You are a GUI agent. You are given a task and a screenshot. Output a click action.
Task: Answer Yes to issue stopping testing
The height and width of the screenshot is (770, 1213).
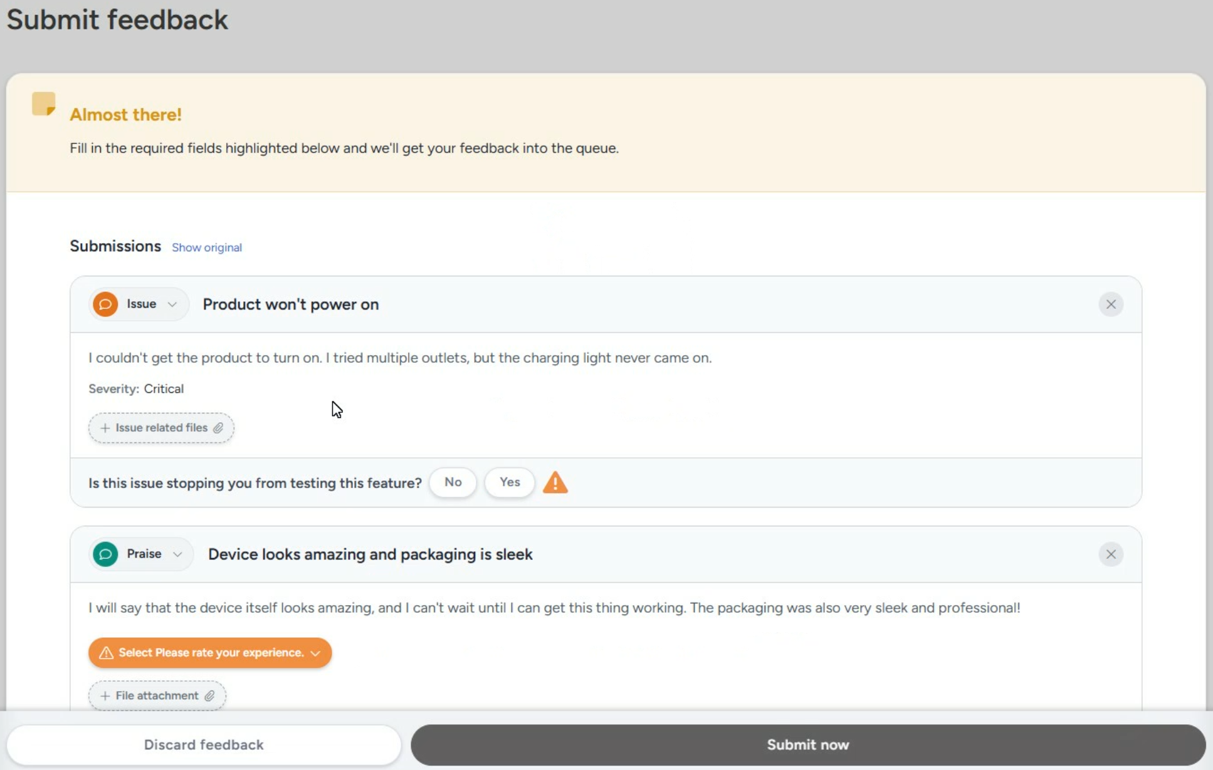[509, 482]
